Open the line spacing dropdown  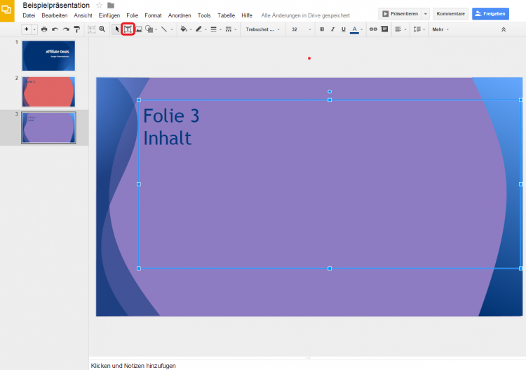click(419, 29)
